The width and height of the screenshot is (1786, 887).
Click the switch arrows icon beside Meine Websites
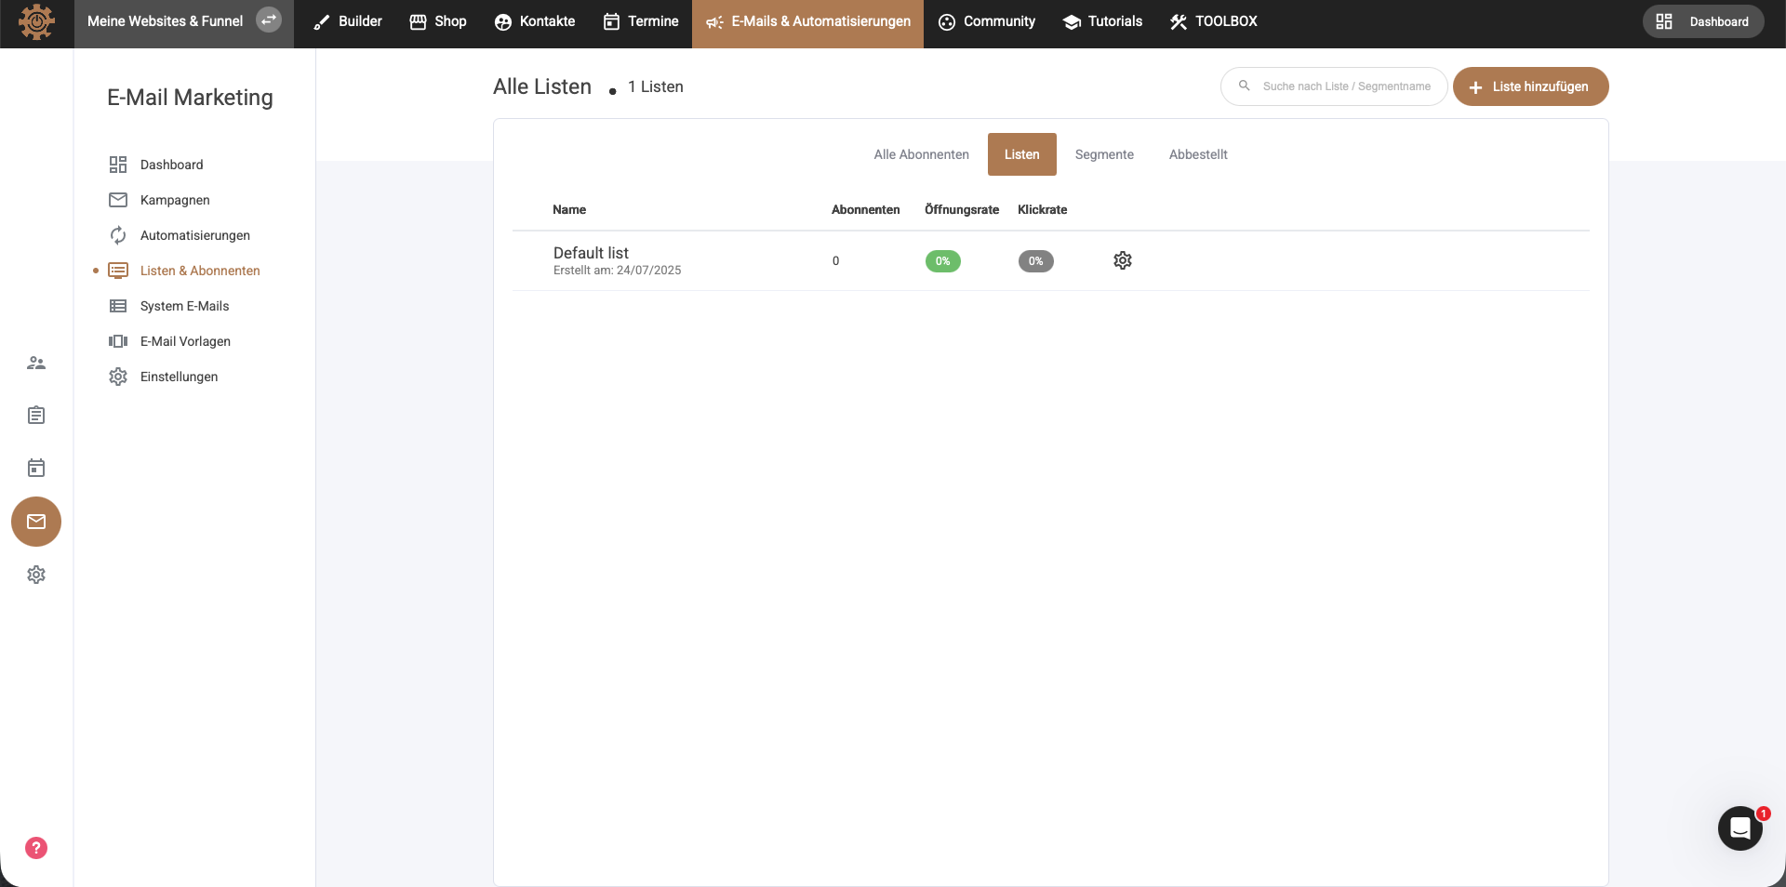click(x=269, y=20)
